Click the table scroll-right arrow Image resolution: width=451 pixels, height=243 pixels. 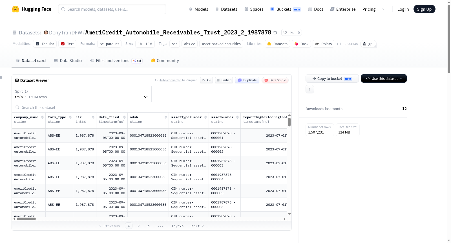pos(285,219)
